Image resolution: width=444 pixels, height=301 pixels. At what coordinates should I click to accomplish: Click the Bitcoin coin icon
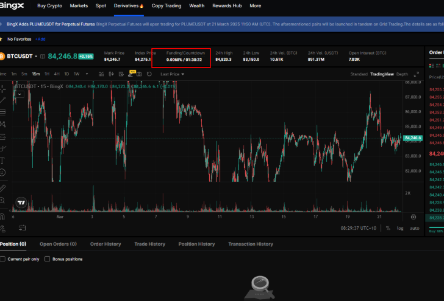click(x=2, y=56)
